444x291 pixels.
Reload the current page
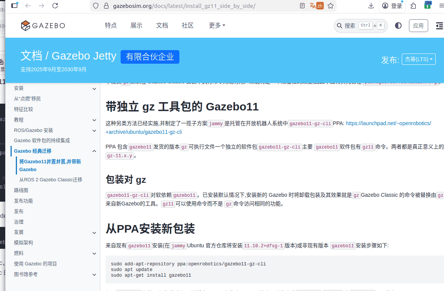(56, 6)
